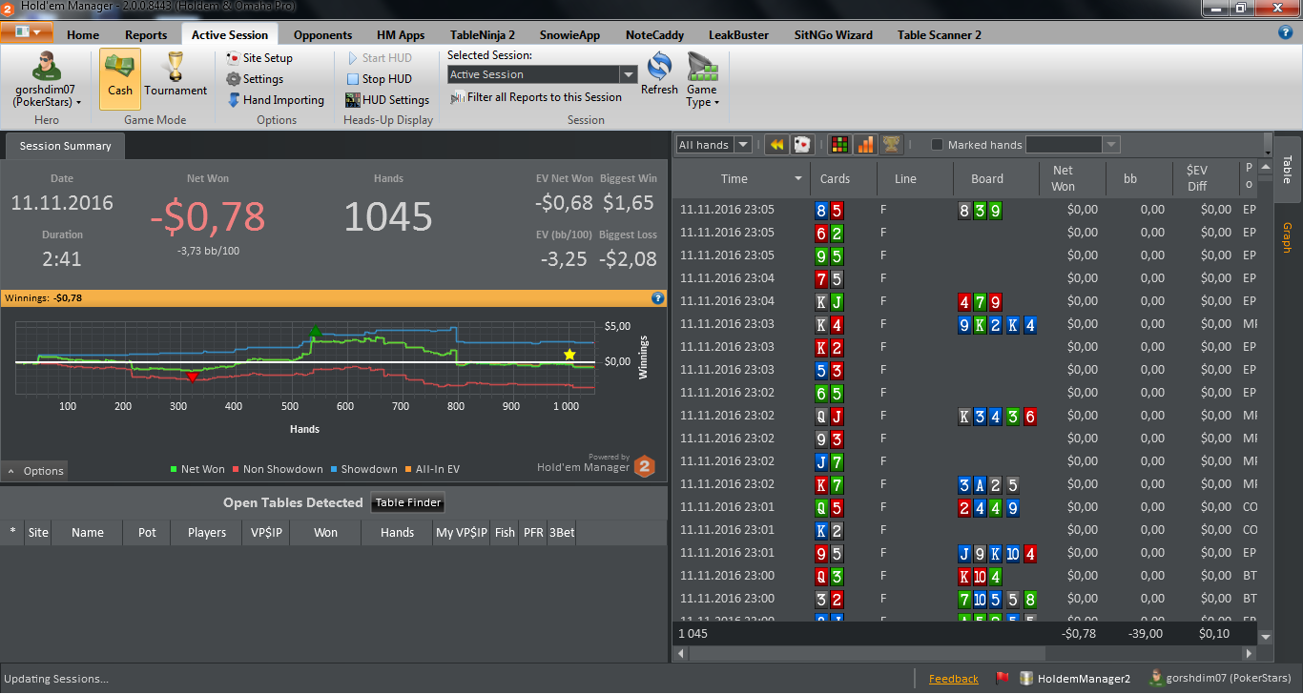Open the NoteCaddy tab

pyautogui.click(x=654, y=35)
